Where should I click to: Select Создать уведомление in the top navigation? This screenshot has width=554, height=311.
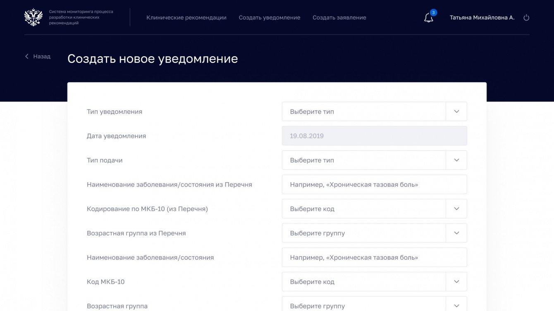[270, 18]
